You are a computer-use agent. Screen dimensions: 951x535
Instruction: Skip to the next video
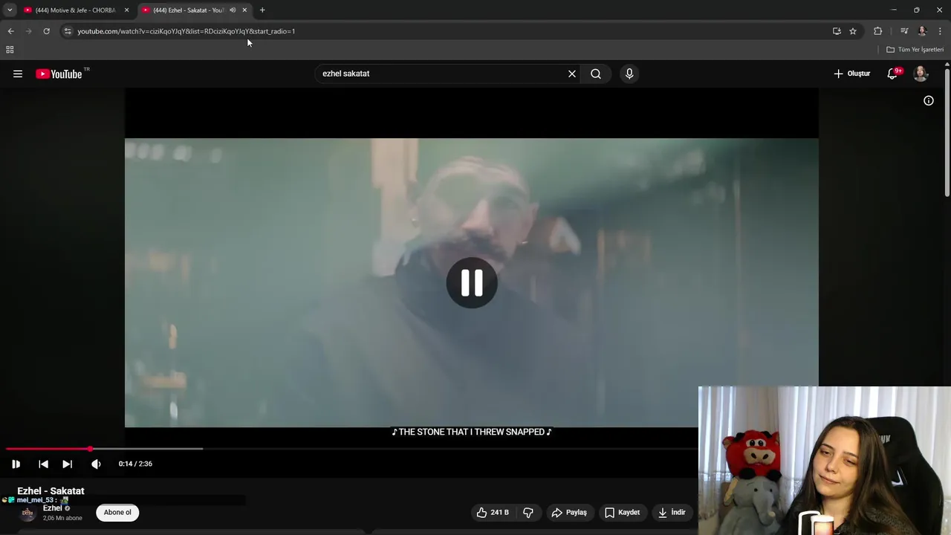(67, 464)
